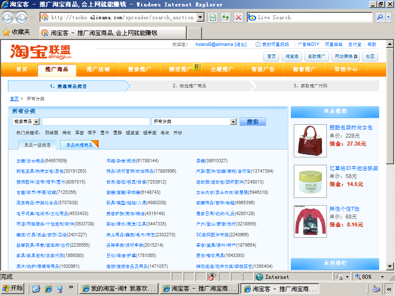The width and height of the screenshot is (395, 296).
Task: Click the vertical scrollbar down arrow
Action: [x=390, y=266]
